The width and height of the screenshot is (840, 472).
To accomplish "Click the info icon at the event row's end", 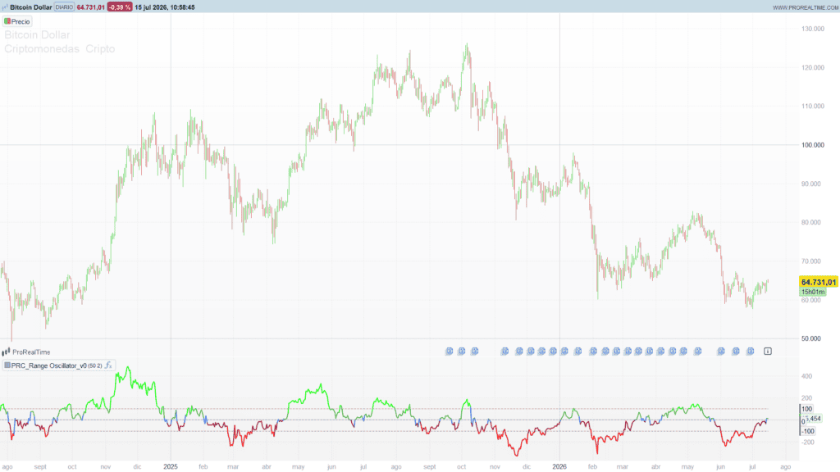I will pyautogui.click(x=768, y=351).
